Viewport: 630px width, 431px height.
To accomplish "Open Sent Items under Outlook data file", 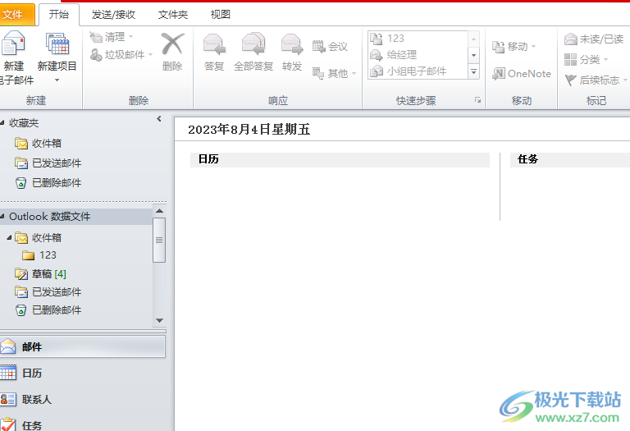I will coord(48,292).
